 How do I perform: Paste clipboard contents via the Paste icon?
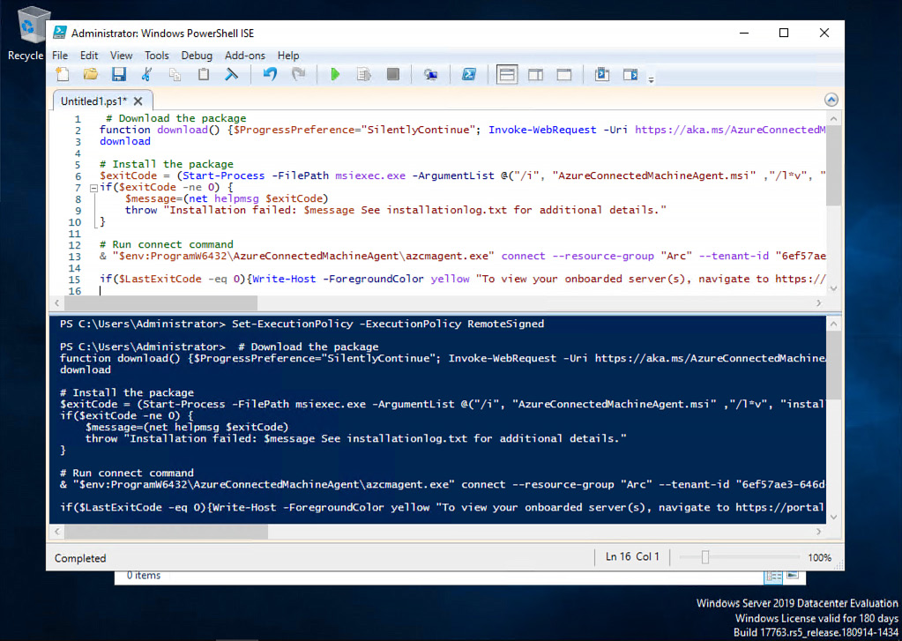203,75
